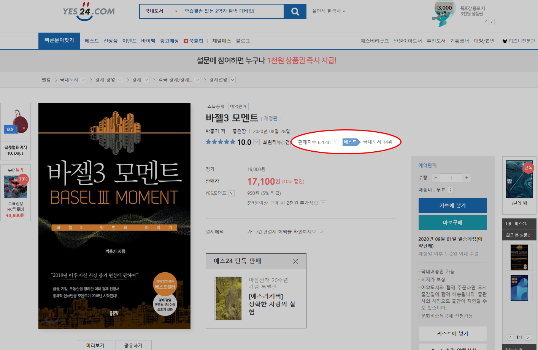Click the 바젤3 모멘트 book cover
The image size is (538, 350).
tap(114, 215)
